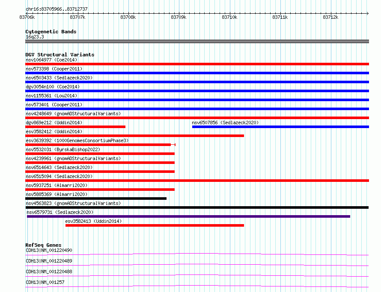Click nsv4239961 gnomAD variant label
This screenshot has width=381, height=292.
(x=73, y=158)
